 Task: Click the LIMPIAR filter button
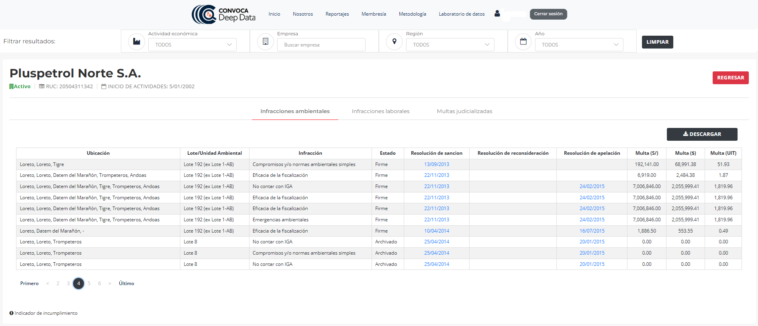657,42
